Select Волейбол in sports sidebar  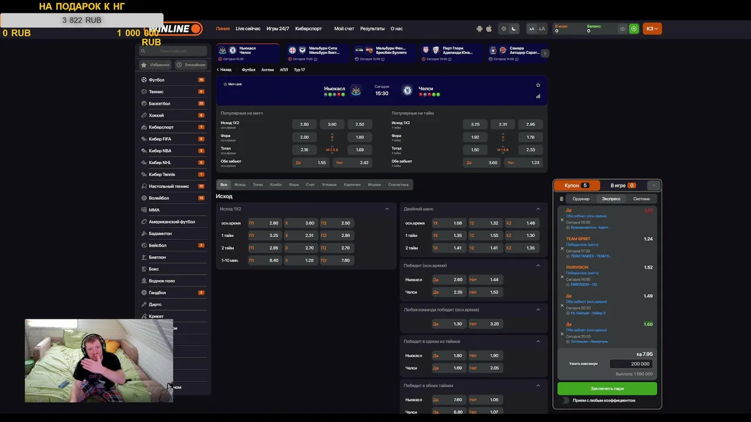(172, 198)
